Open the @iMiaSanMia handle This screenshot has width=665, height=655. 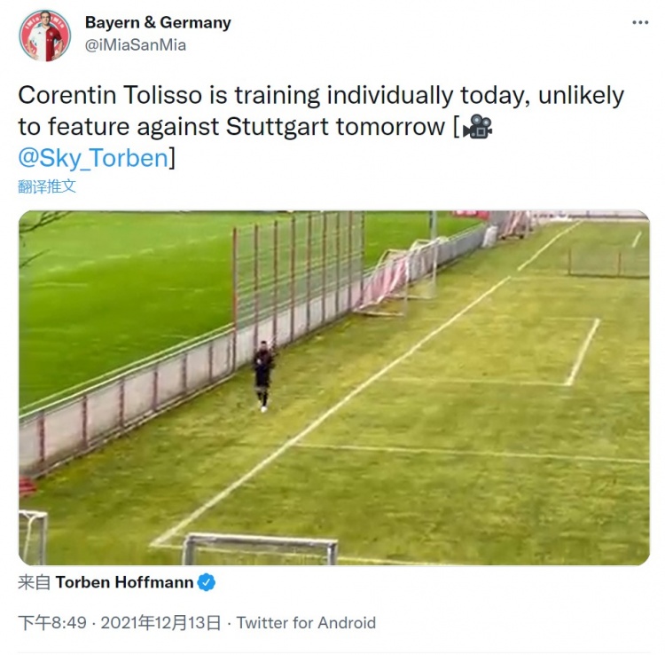[x=136, y=45]
